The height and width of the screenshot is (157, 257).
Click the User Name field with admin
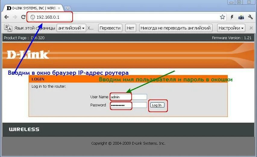tap(128, 97)
